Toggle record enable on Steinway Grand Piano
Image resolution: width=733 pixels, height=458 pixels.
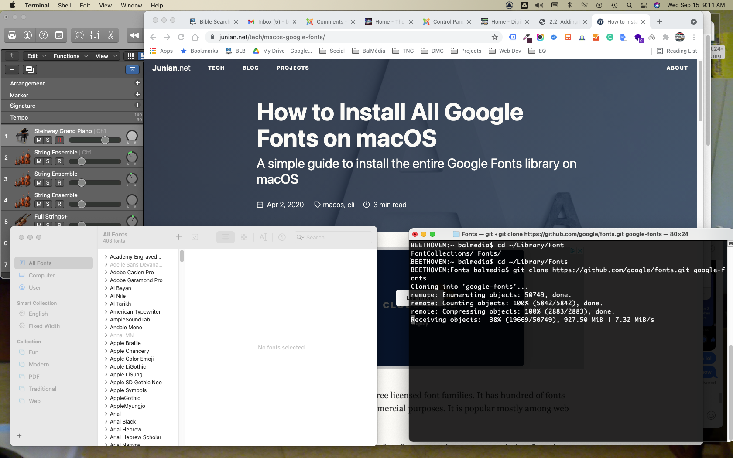pos(59,140)
